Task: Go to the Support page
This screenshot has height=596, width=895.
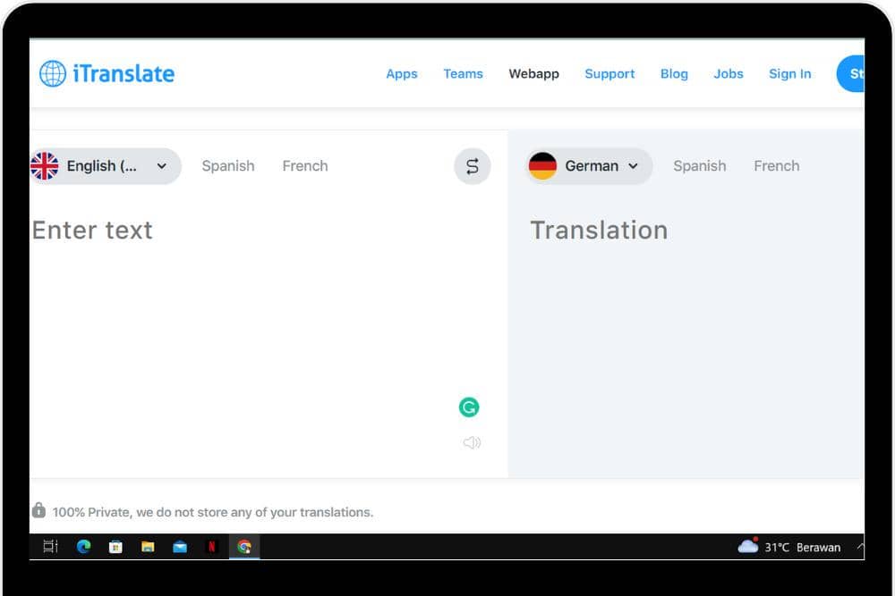Action: pyautogui.click(x=609, y=74)
